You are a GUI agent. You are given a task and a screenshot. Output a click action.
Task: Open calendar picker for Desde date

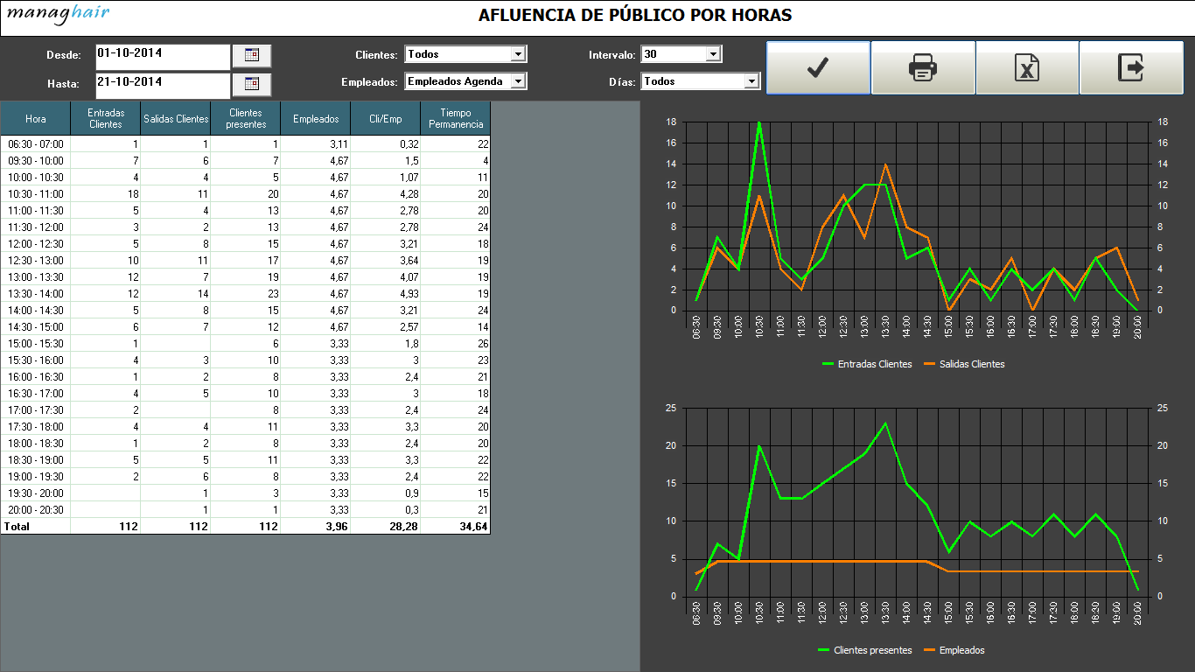click(252, 55)
